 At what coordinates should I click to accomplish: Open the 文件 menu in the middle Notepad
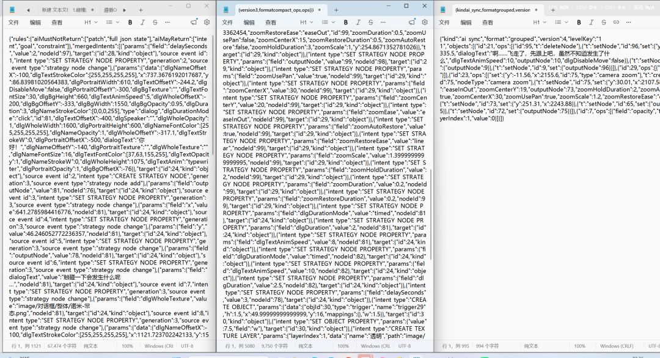click(227, 22)
